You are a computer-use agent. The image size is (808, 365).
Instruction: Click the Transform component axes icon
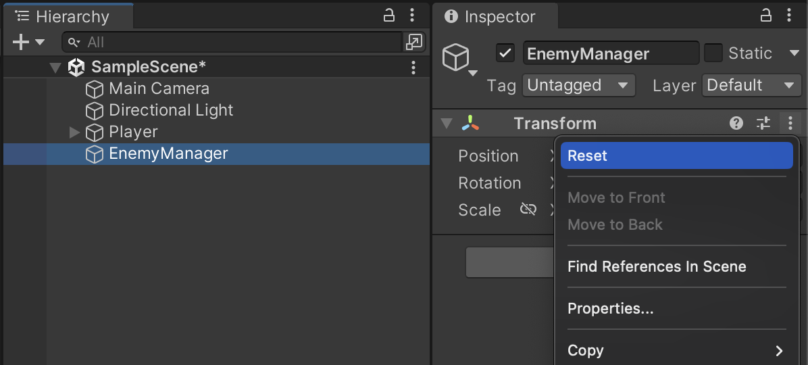tap(470, 123)
